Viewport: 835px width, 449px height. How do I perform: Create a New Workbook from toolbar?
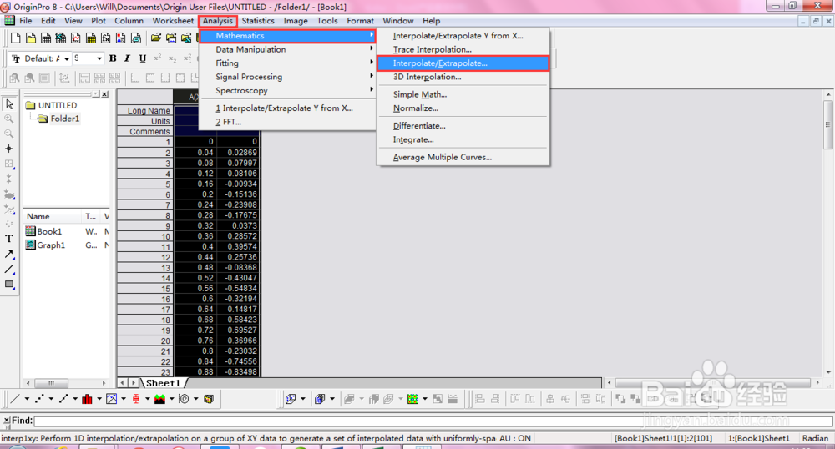click(46, 38)
